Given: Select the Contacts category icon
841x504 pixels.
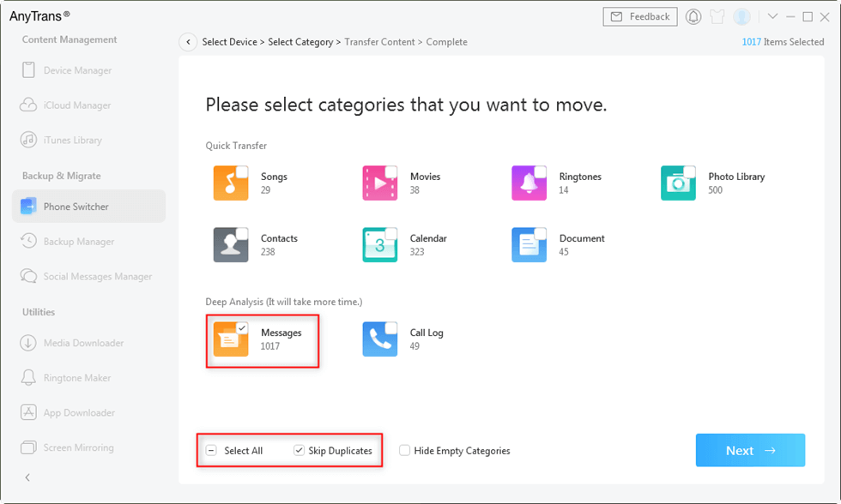Looking at the screenshot, I should click(230, 245).
